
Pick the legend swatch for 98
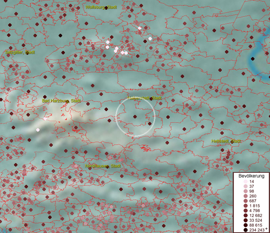(246, 191)
